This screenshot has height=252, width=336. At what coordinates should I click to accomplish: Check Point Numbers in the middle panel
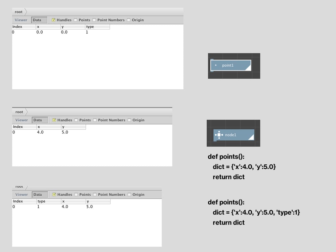click(95, 120)
